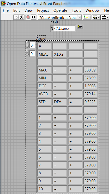Click the LabVIEW VI icon in title bar
The width and height of the screenshot is (109, 194).
[x=3, y=4]
